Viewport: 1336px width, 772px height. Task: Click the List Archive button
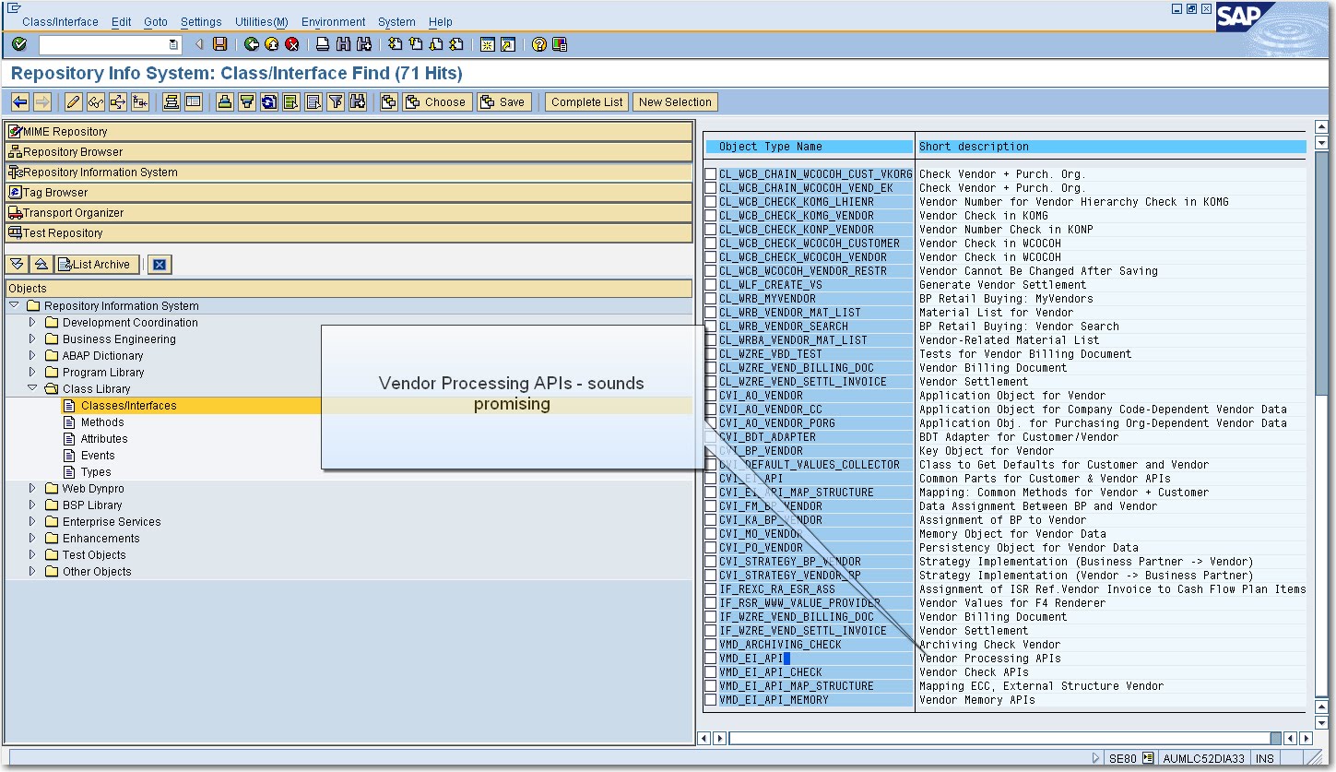tap(97, 265)
